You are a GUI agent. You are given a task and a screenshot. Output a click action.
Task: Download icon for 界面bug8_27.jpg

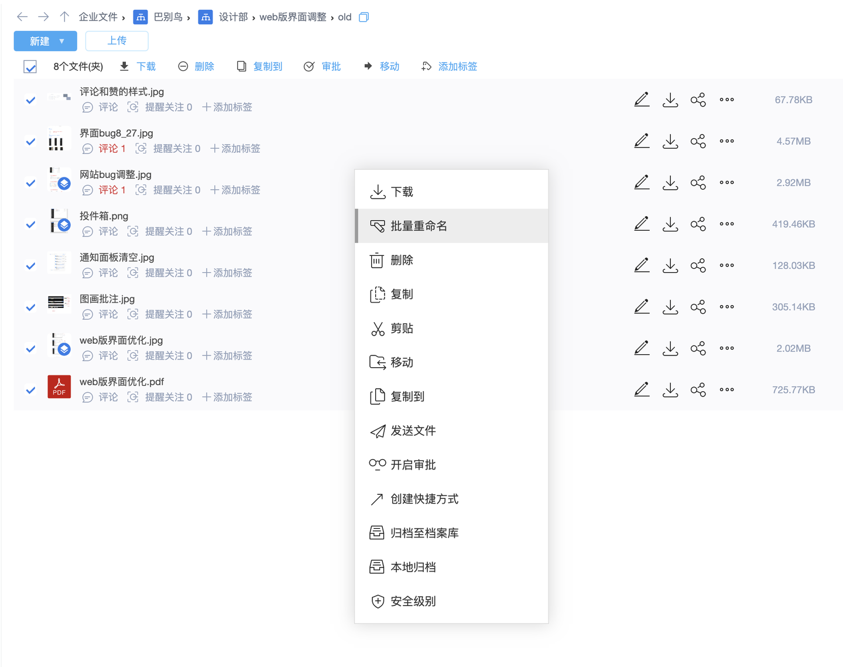click(670, 141)
